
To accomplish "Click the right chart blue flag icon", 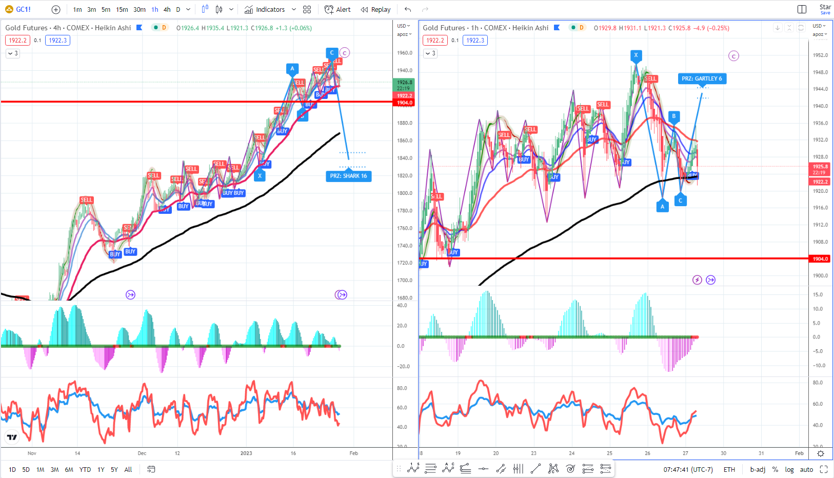I will 557,28.
